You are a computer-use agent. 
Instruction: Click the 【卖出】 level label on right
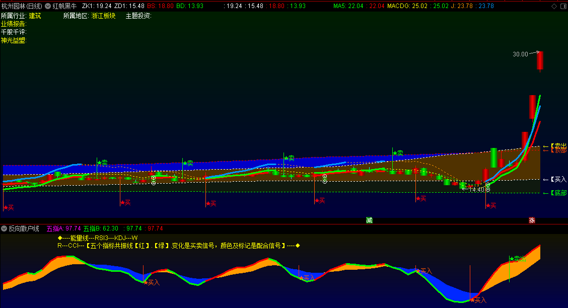coord(558,145)
